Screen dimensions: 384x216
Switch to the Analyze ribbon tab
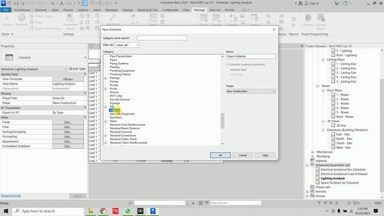(128, 10)
